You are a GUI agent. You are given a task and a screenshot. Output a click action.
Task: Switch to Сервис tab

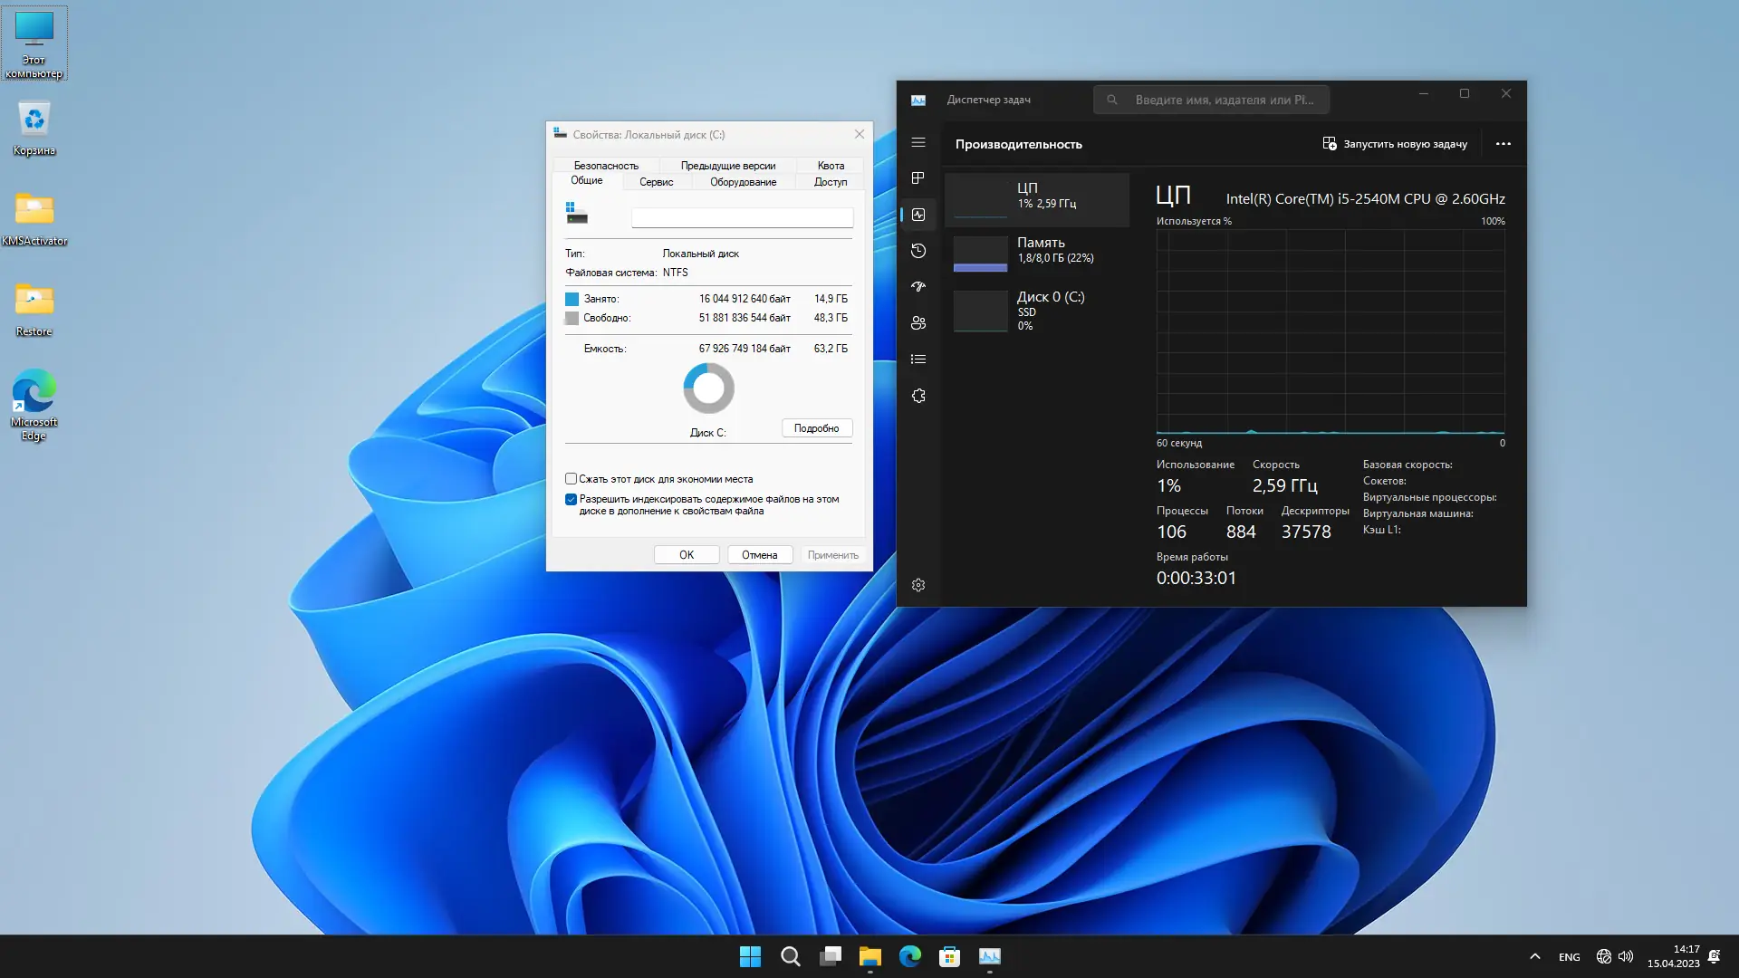point(656,182)
